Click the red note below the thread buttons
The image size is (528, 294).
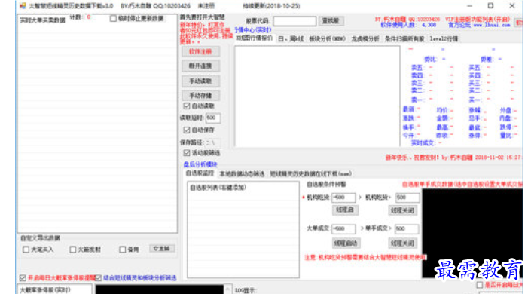tap(365, 258)
